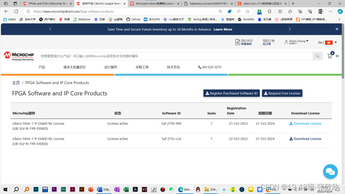
Task: Open a new browser tab
Action: (x=293, y=3)
